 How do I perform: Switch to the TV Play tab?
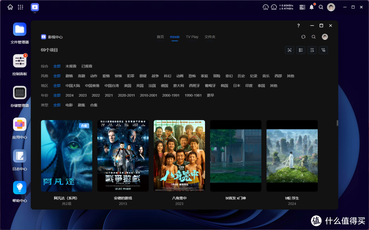point(192,37)
